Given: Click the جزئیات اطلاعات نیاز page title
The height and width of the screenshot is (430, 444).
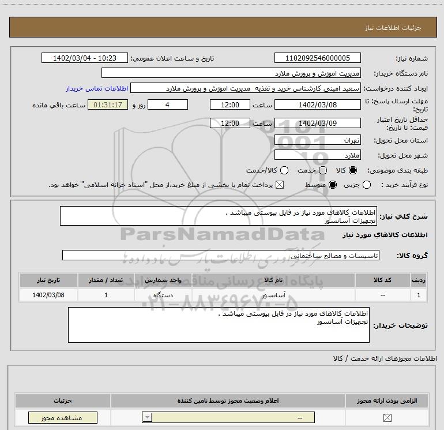Looking at the screenshot, I should pos(393,28).
